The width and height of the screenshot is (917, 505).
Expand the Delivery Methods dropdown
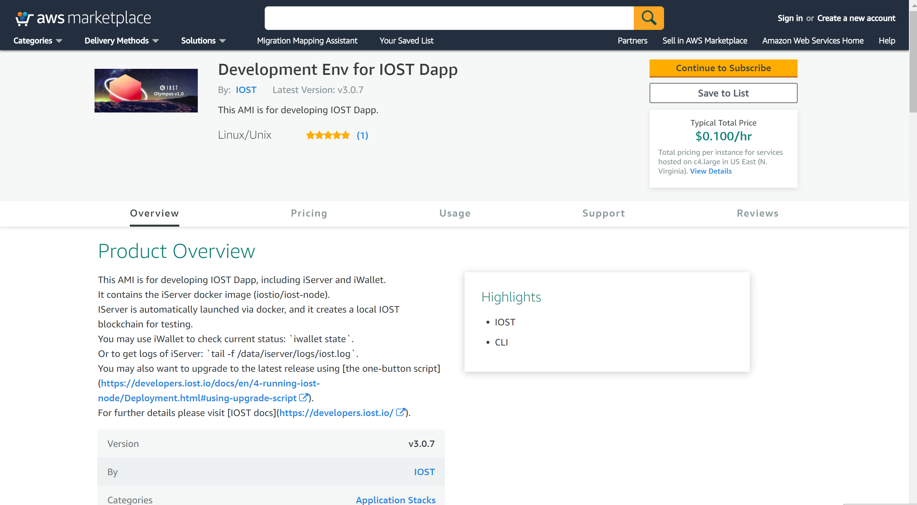(x=121, y=41)
